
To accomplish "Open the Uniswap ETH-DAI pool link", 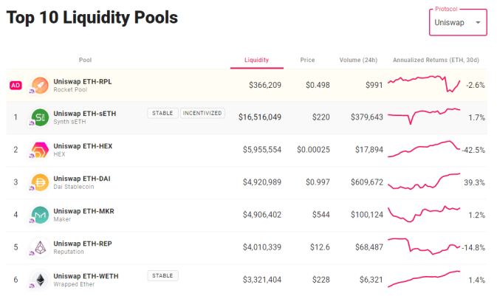I will coord(82,179).
